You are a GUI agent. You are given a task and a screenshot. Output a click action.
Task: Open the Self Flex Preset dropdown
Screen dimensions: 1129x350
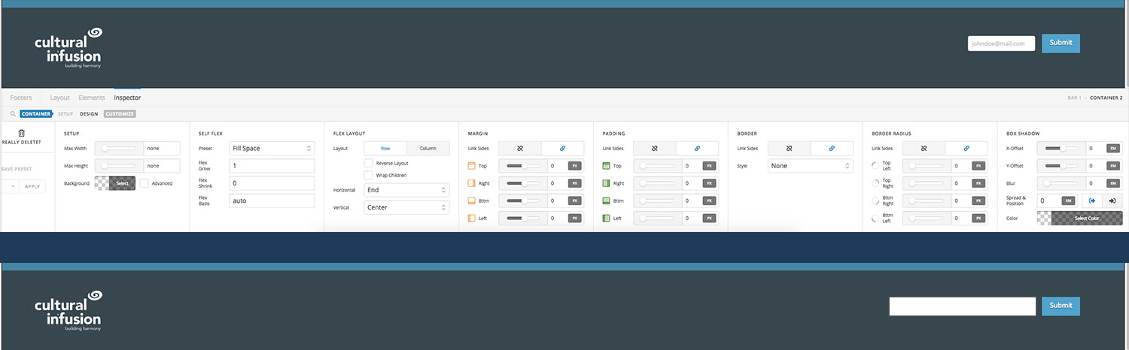[272, 149]
